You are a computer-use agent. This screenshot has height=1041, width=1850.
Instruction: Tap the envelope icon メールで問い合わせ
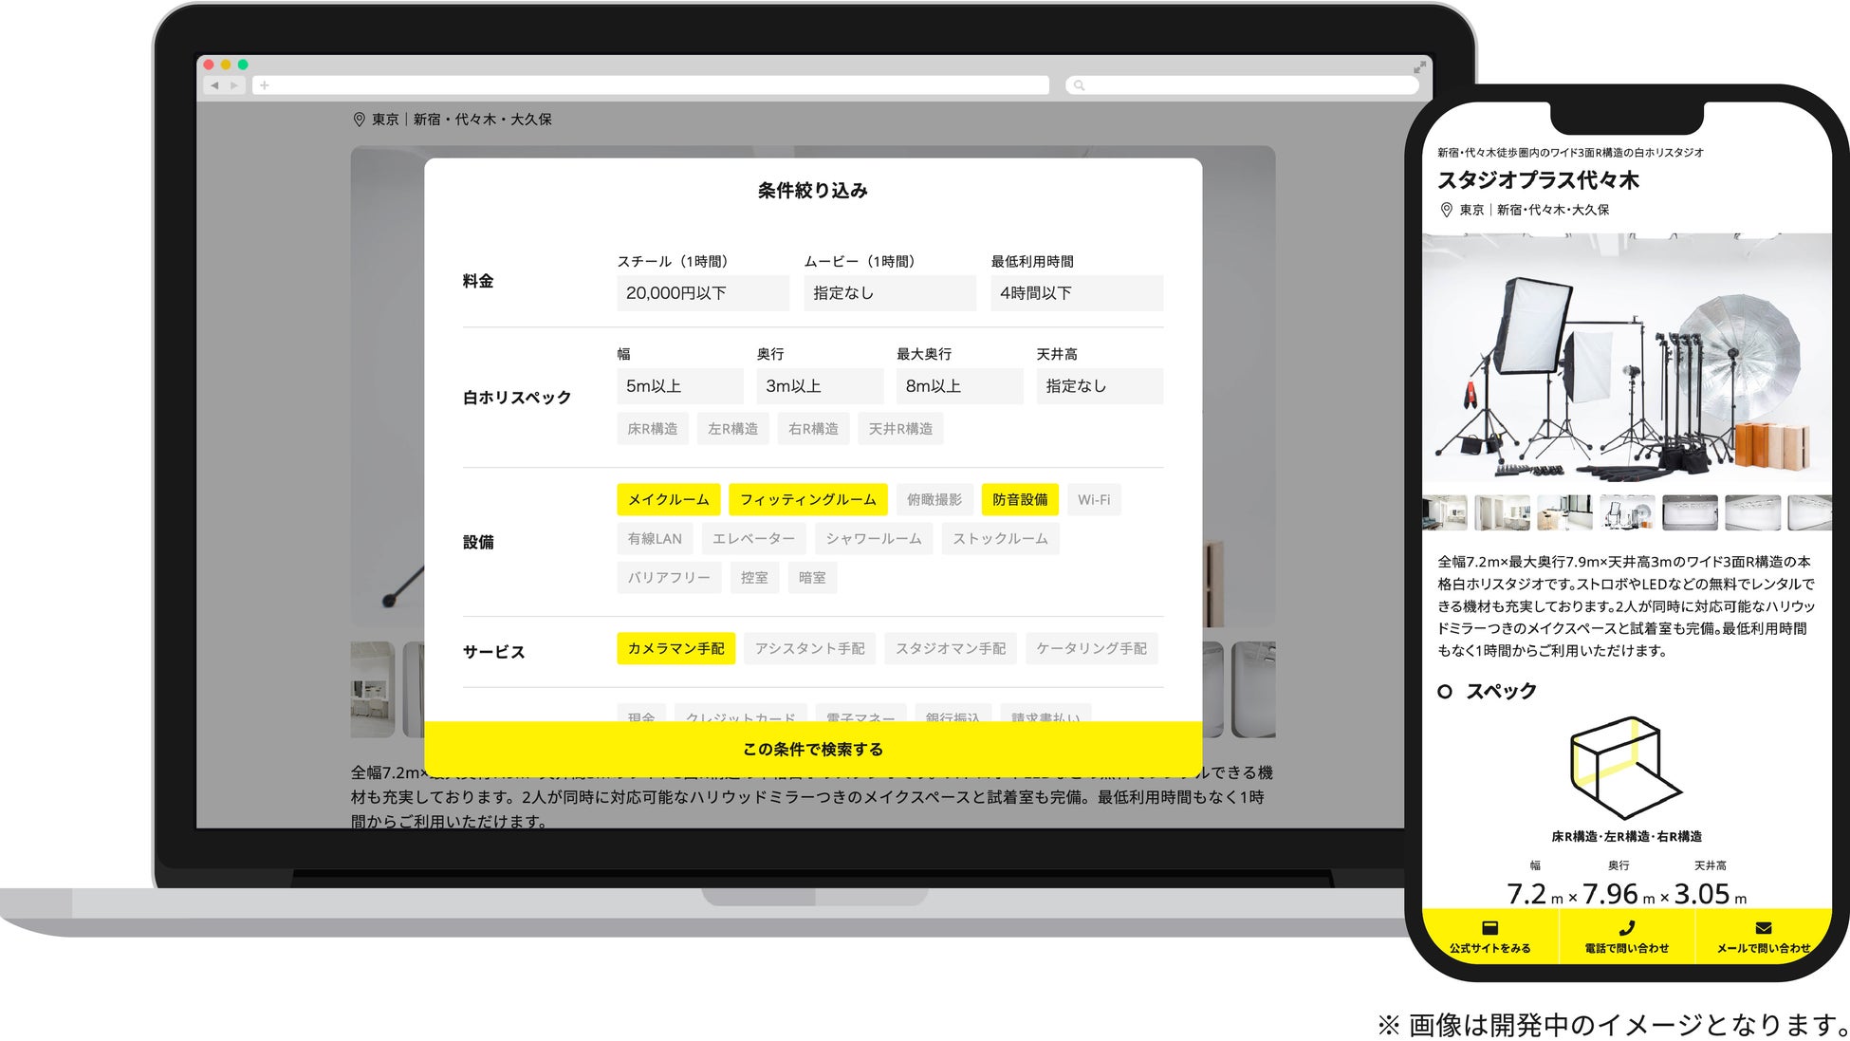(1763, 928)
